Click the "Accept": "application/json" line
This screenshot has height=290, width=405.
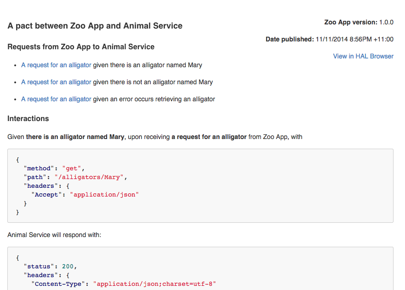85,195
